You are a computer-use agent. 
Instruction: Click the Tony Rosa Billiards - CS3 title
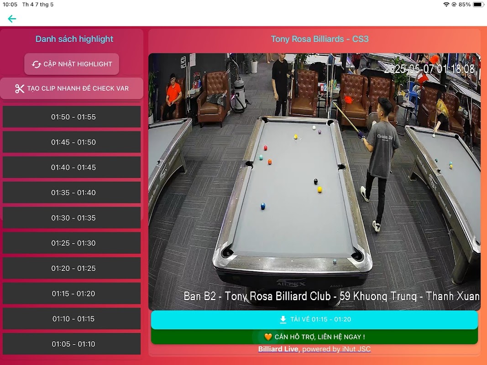pos(319,39)
